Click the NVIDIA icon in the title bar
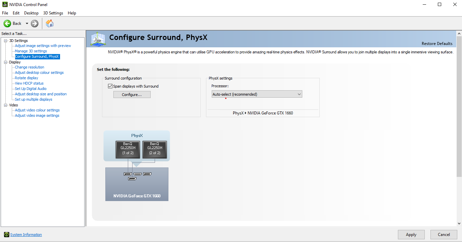 [5, 4]
